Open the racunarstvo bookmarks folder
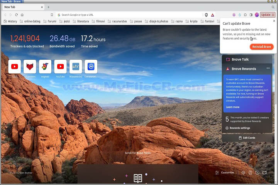 tap(117, 21)
